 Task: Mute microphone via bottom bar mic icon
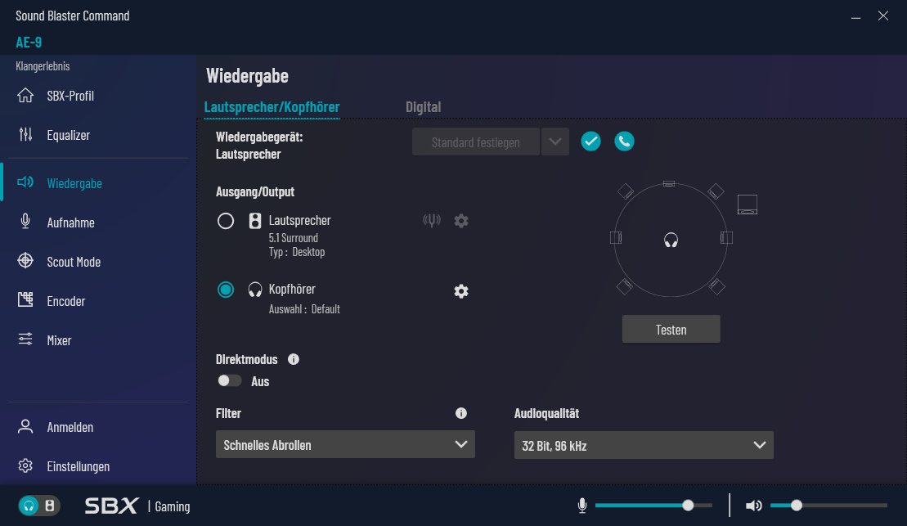[x=582, y=506]
